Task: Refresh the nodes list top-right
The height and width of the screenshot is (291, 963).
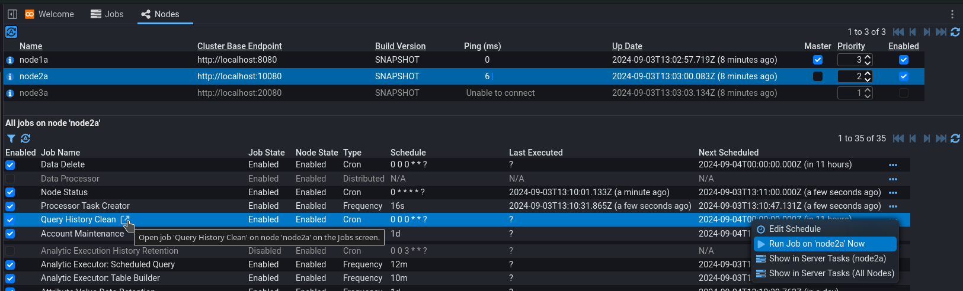Action: tap(955, 32)
